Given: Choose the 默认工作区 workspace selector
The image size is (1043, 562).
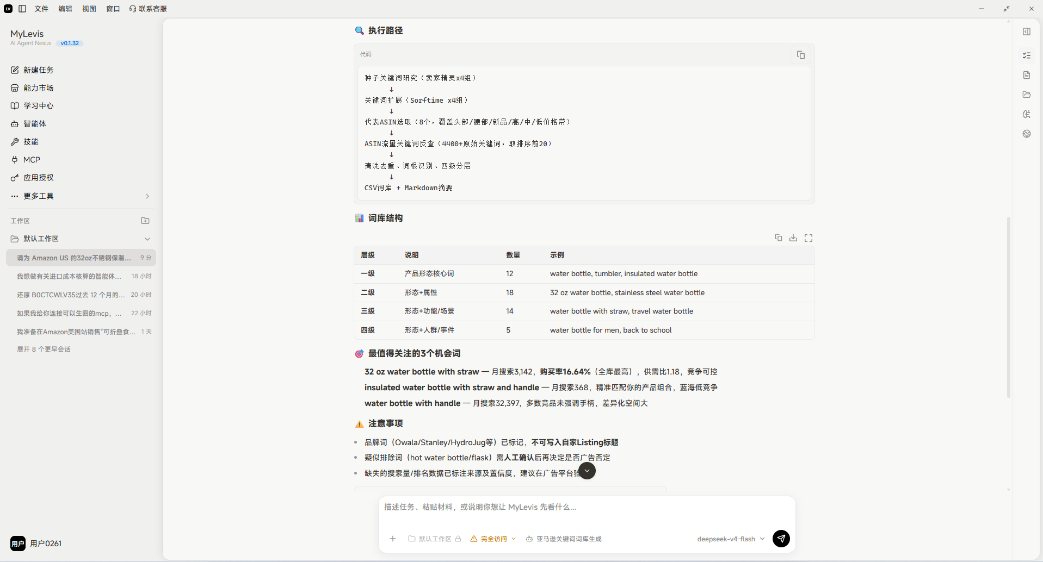Looking at the screenshot, I should point(435,539).
